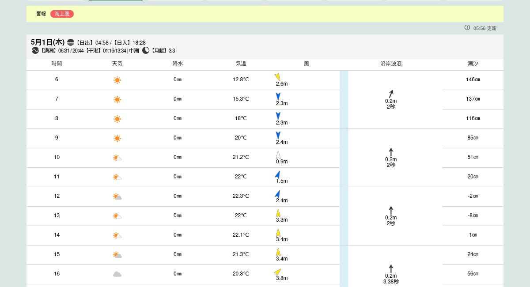
Task: Click the yellow wind arrow showing 2.6m
Action: click(x=277, y=77)
